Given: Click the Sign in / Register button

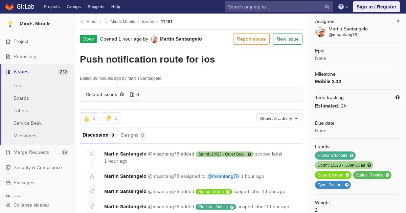Looking at the screenshot, I should [376, 7].
